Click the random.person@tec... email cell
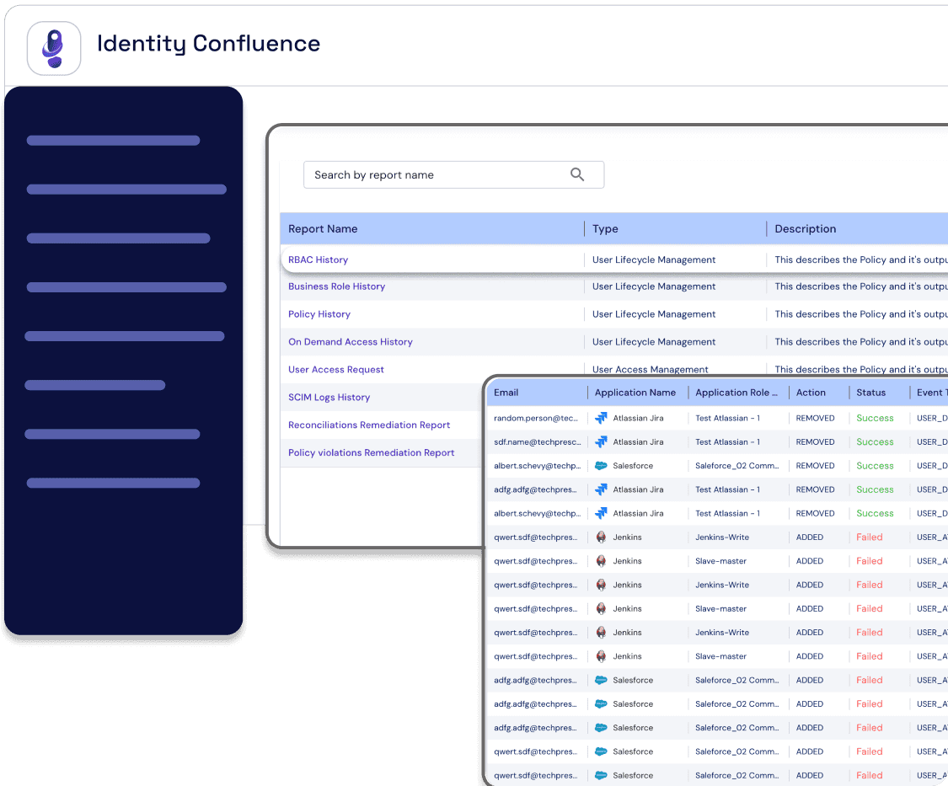This screenshot has height=786, width=948. click(536, 418)
